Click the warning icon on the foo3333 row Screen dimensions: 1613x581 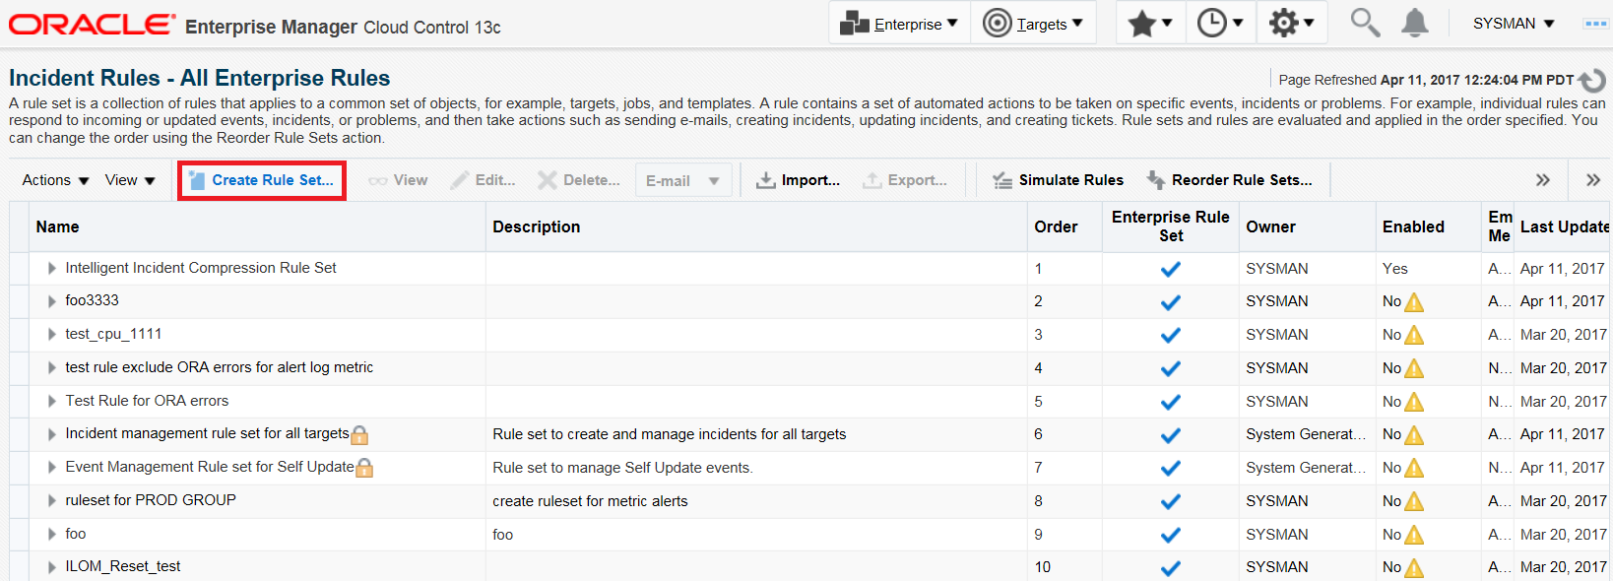pos(1414,302)
